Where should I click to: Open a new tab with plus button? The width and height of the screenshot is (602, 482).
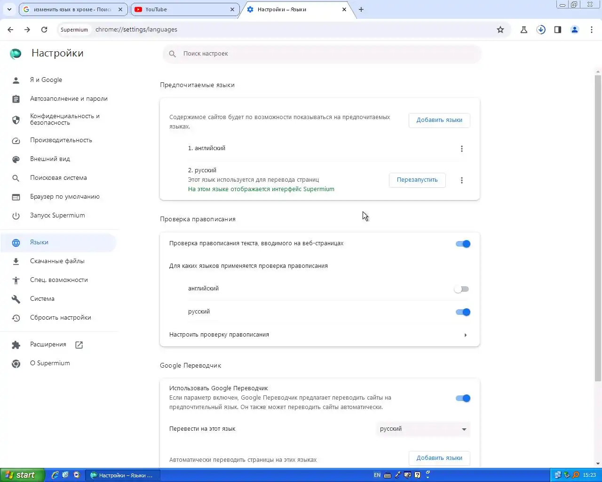click(x=361, y=9)
